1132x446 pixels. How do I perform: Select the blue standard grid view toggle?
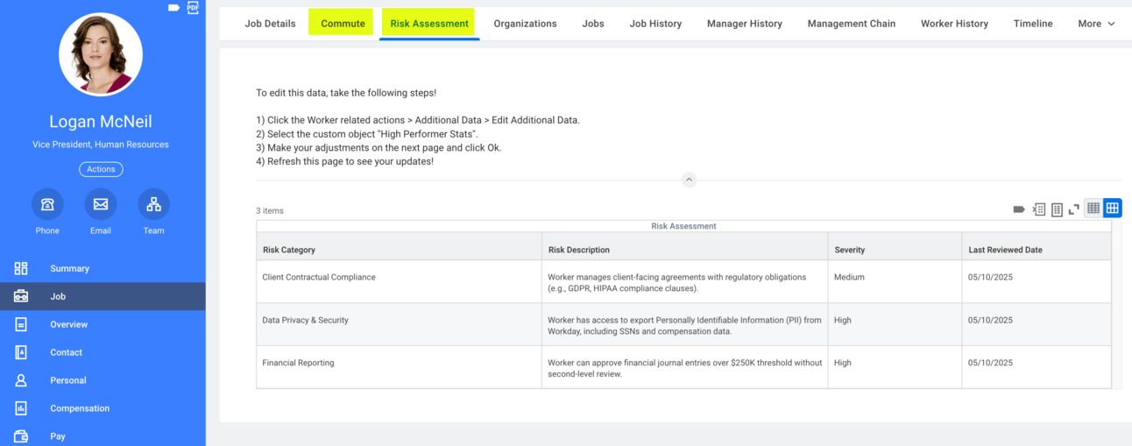[x=1112, y=209]
